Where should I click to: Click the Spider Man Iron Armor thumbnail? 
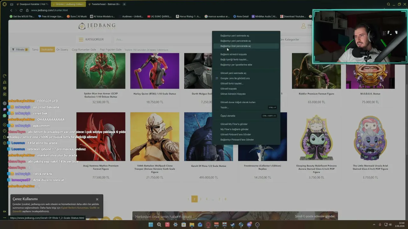101,71
